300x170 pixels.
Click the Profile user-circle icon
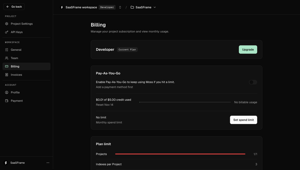pyautogui.click(x=7, y=92)
